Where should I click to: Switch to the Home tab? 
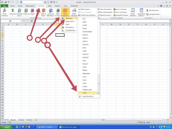12,6
